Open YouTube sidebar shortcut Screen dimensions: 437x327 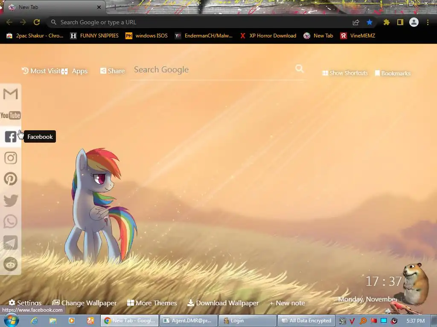(x=11, y=115)
